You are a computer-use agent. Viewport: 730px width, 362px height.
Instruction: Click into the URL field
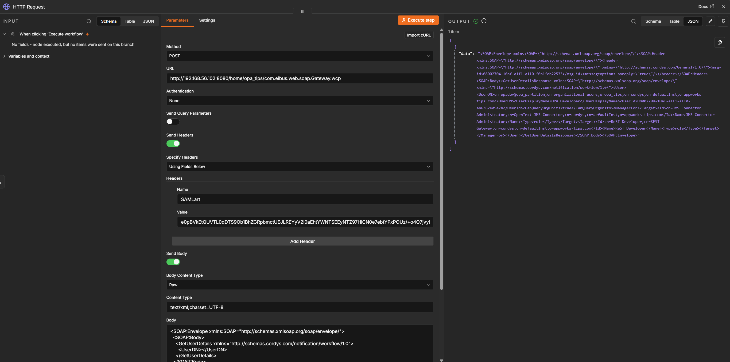point(300,78)
